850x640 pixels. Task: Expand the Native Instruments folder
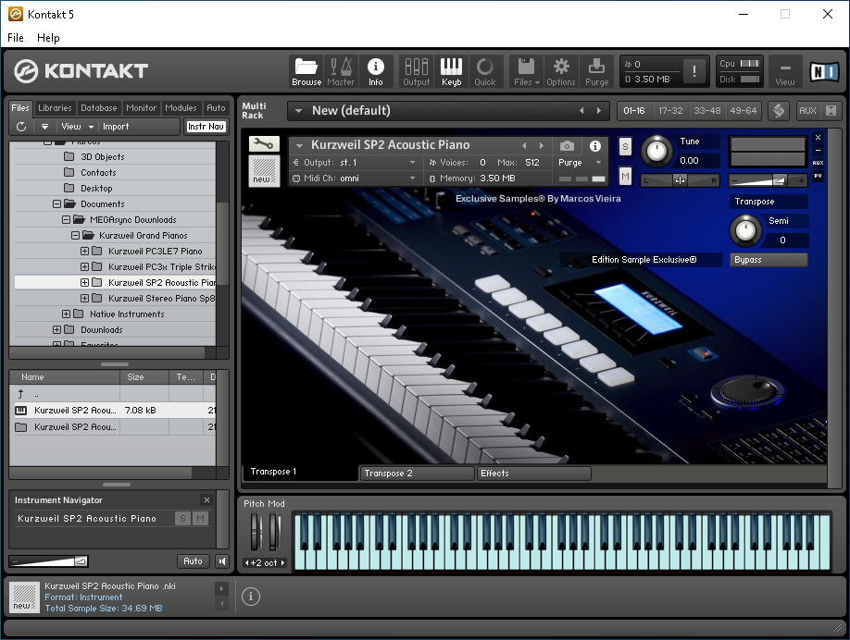click(66, 314)
